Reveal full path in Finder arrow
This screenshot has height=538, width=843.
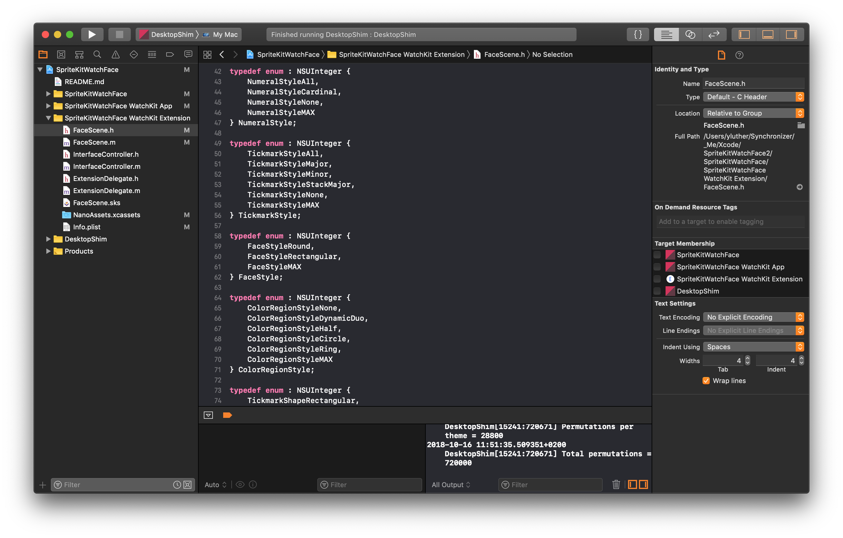[x=799, y=187]
